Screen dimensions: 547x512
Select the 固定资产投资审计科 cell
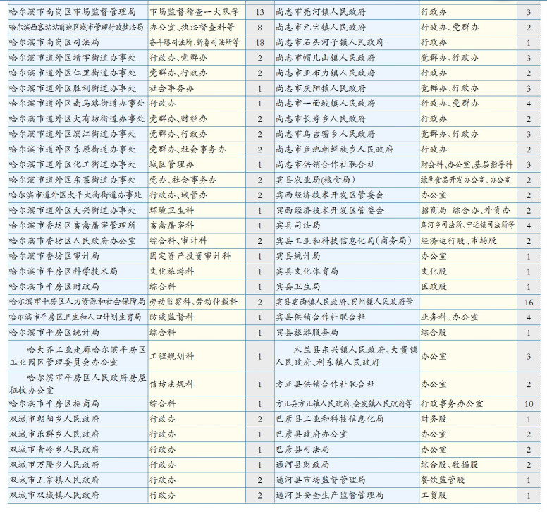[x=185, y=255]
